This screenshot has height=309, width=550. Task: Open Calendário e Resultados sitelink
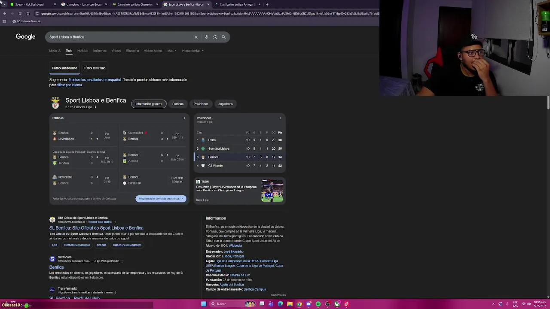pos(127,245)
